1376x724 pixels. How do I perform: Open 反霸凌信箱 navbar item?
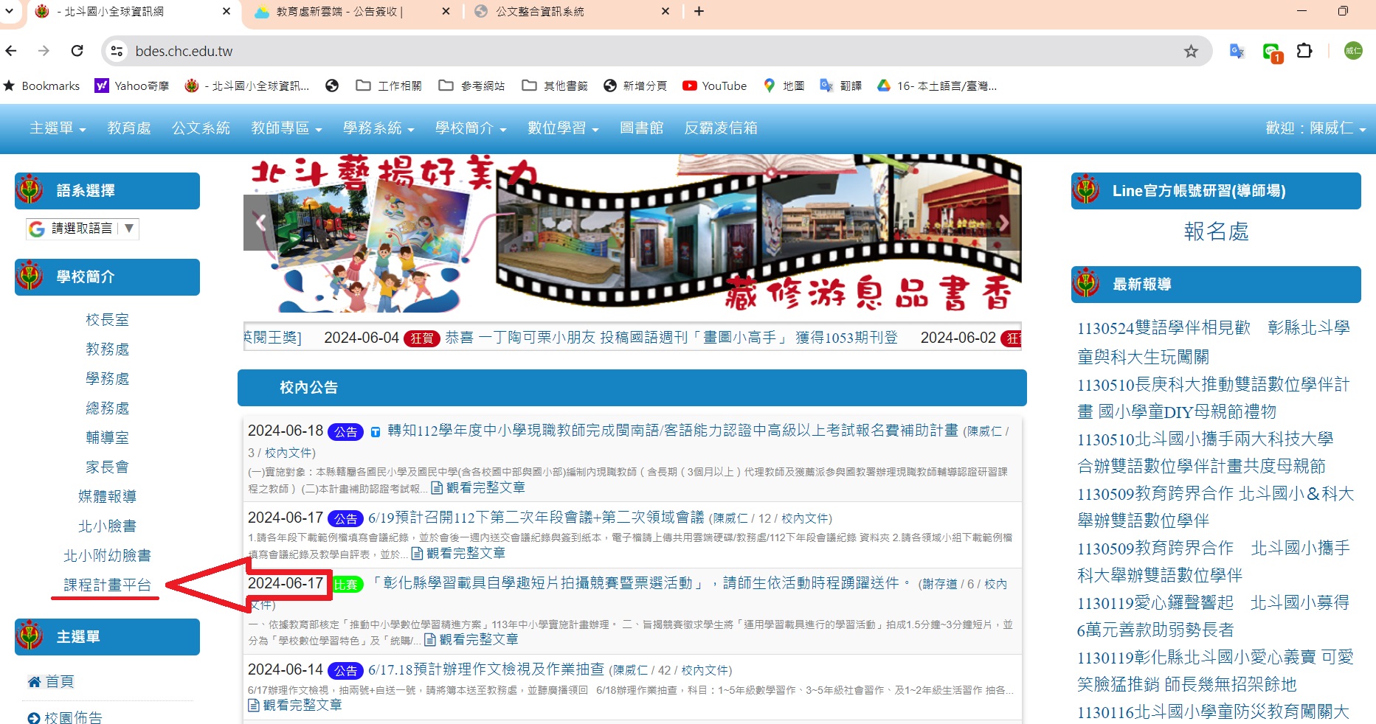[x=721, y=128]
